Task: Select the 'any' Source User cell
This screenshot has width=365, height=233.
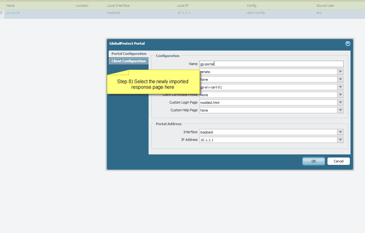Action: click(340, 14)
